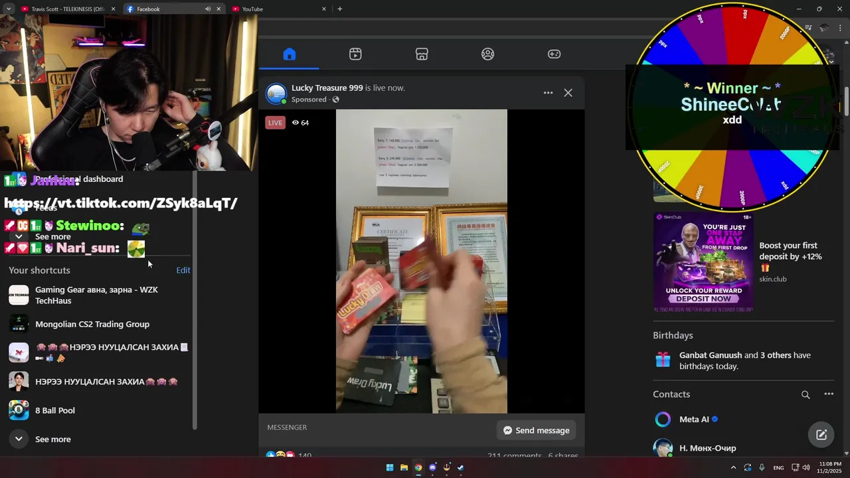This screenshot has height=478, width=850.
Task: Close the YouTube tab
Action: pyautogui.click(x=324, y=9)
